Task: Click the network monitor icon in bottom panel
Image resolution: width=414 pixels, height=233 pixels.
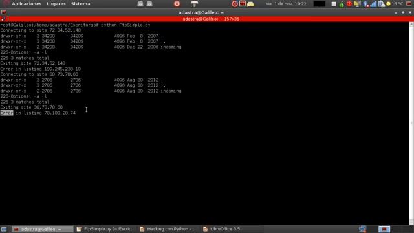Action: coord(362,229)
